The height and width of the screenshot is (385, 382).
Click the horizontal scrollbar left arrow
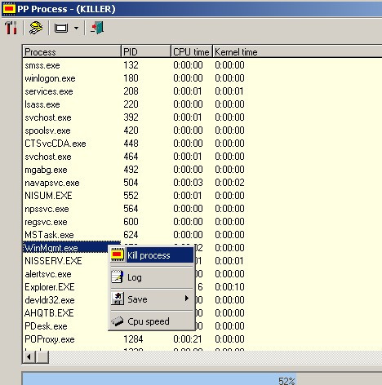pos(29,356)
